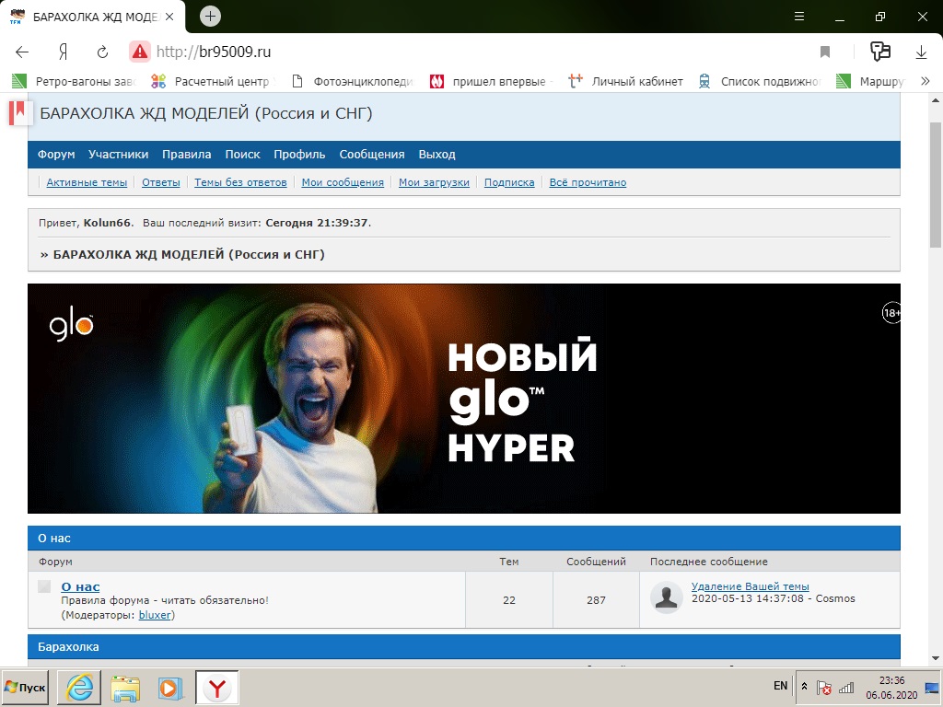
Task: Open the Ретро-вагоны bookmark
Action: (74, 81)
